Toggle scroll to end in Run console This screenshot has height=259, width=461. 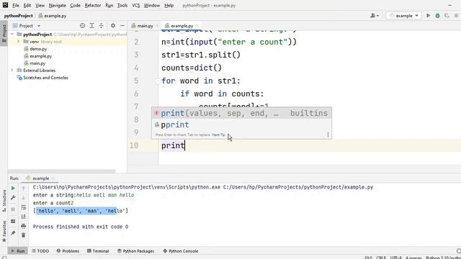[x=24, y=217]
